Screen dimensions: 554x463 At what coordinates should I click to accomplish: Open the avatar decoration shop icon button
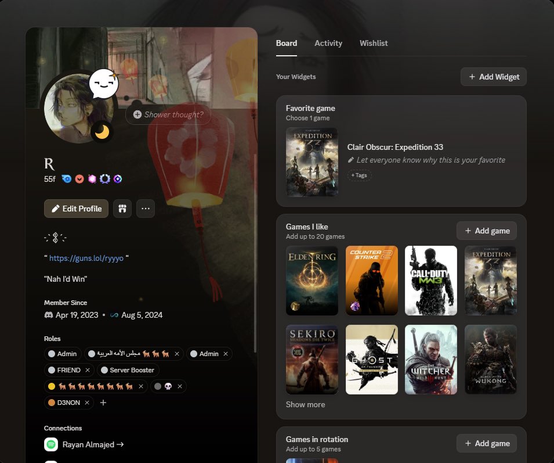122,209
